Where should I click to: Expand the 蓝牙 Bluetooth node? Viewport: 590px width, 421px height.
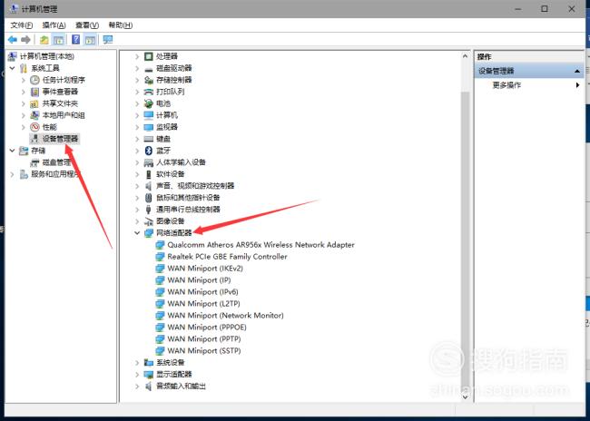(137, 151)
